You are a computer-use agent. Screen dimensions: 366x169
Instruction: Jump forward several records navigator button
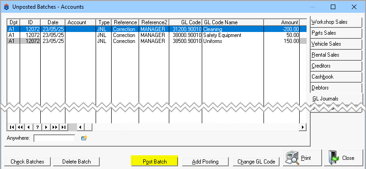tap(54, 127)
